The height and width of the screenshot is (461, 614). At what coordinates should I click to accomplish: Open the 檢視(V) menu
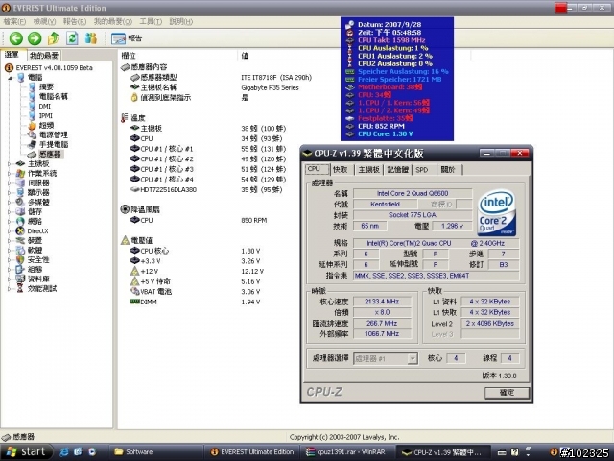[x=44, y=21]
